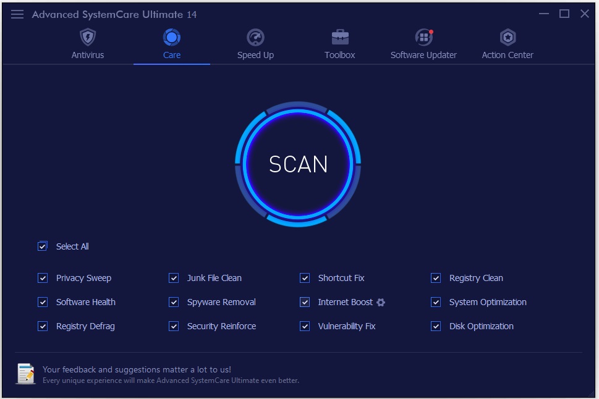Go to the Speed Up tab label

pyautogui.click(x=255, y=55)
